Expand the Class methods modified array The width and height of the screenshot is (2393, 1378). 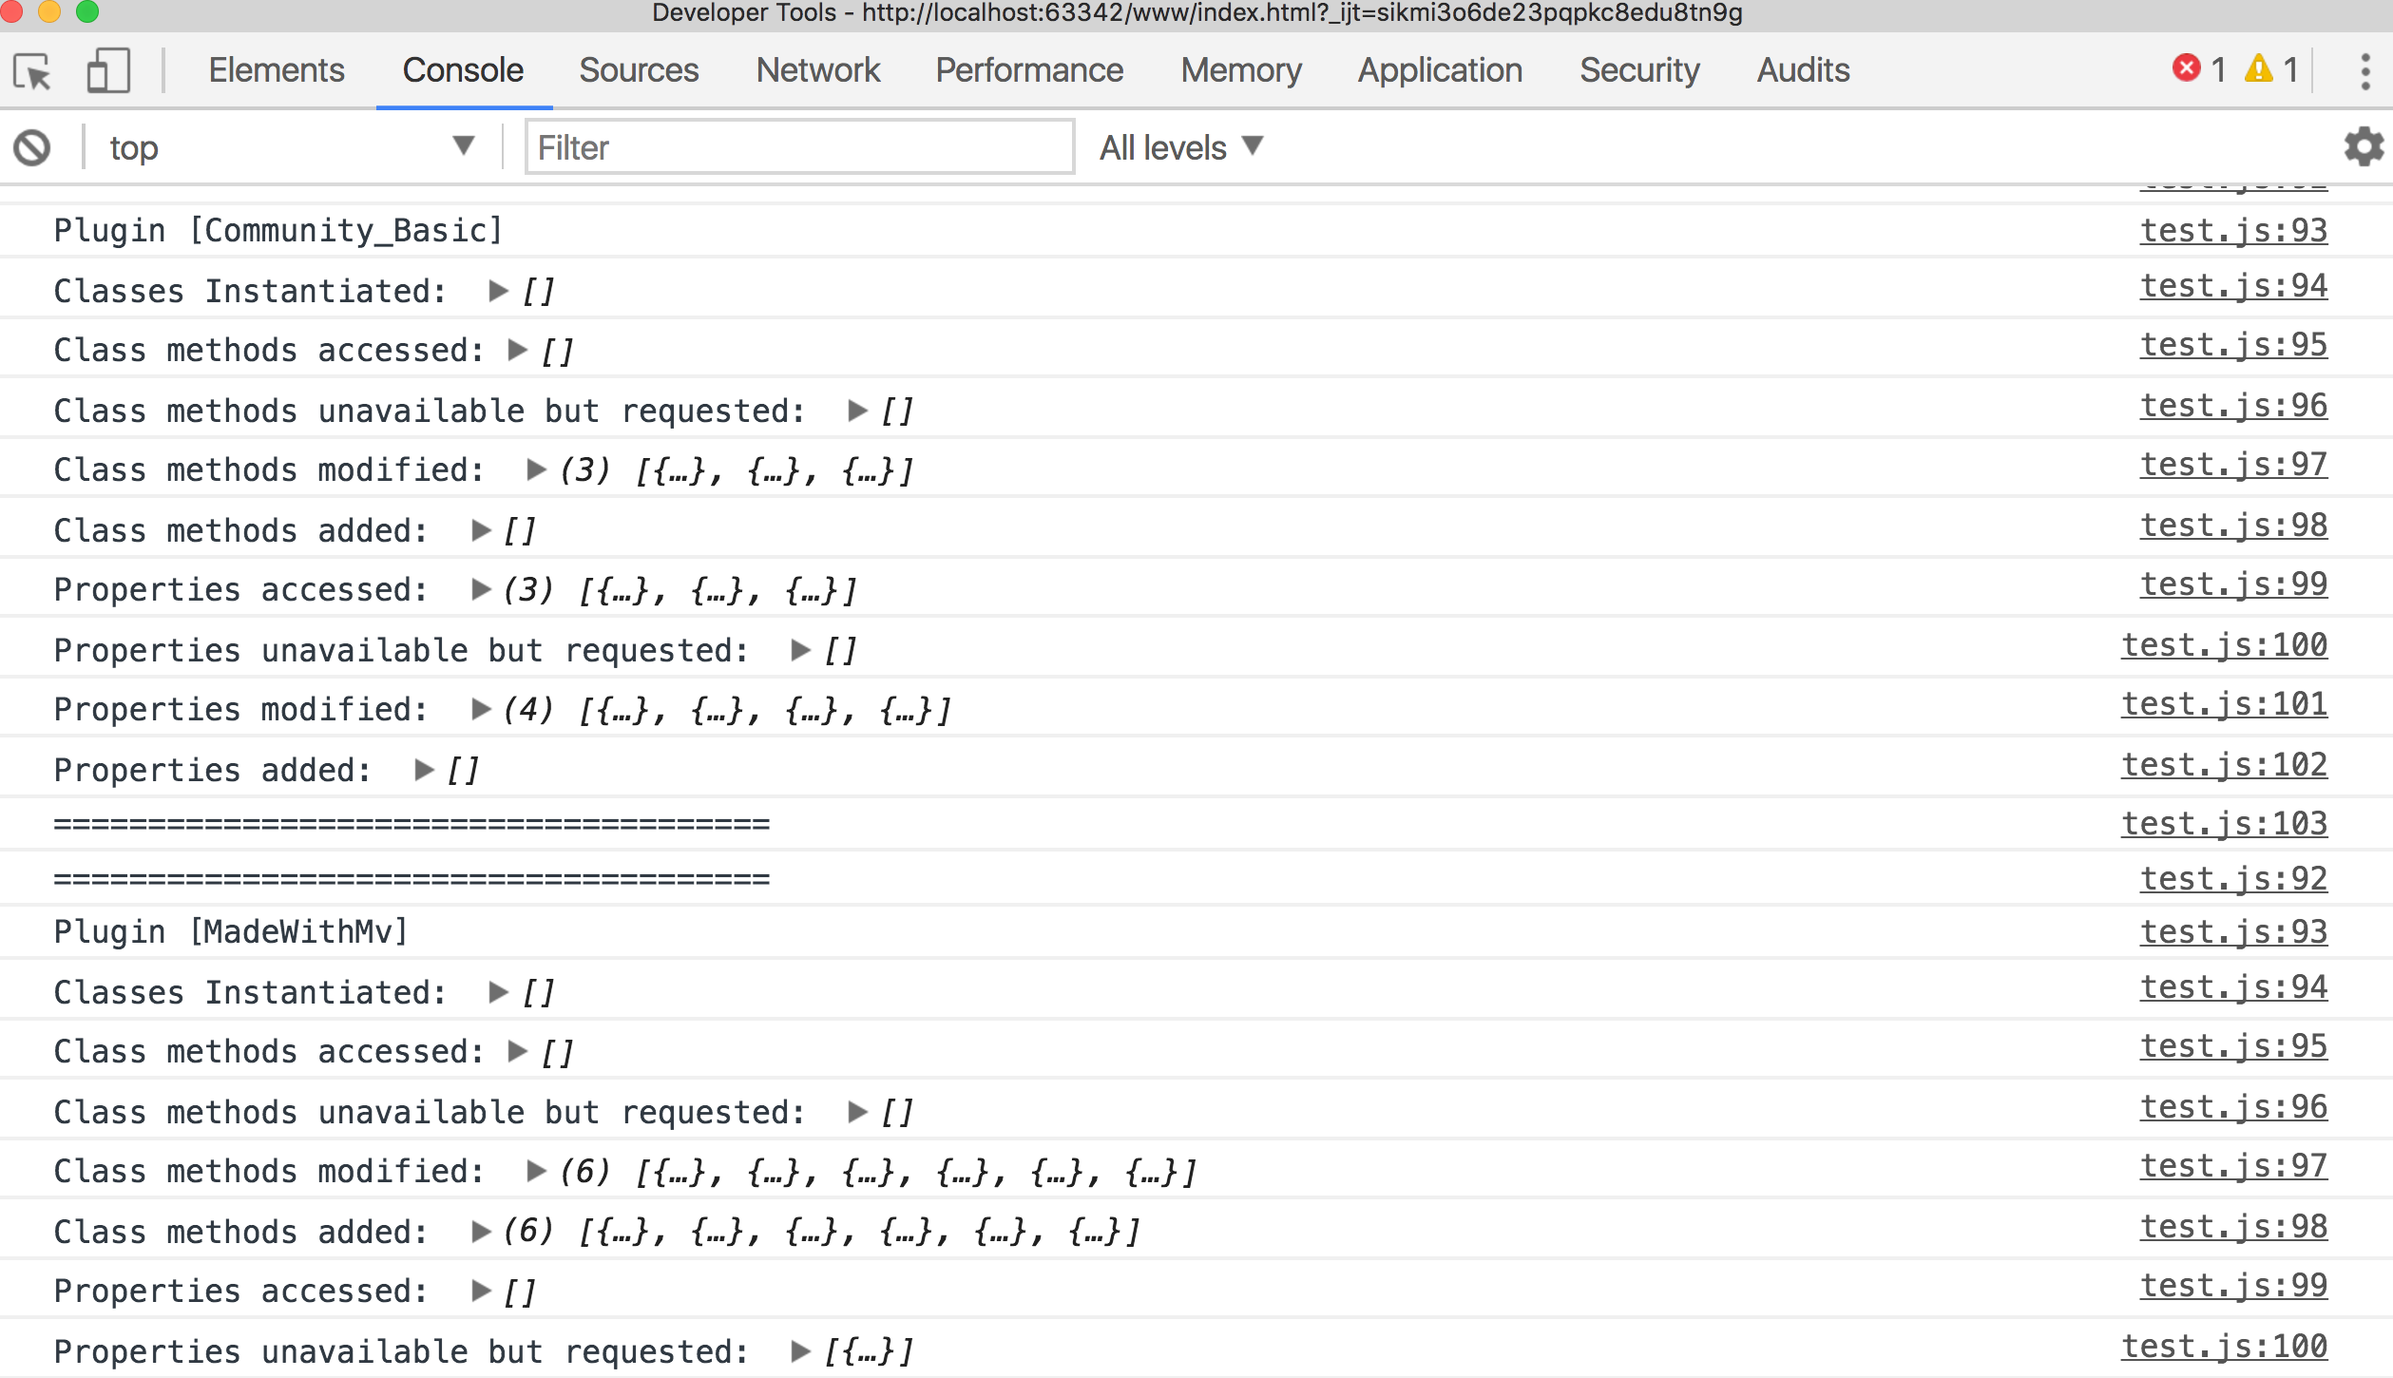tap(535, 469)
